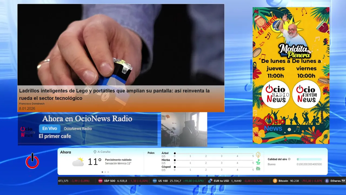Click the location pin beside A Coruña
Screen dimensions: 346x195
click(x=95, y=152)
